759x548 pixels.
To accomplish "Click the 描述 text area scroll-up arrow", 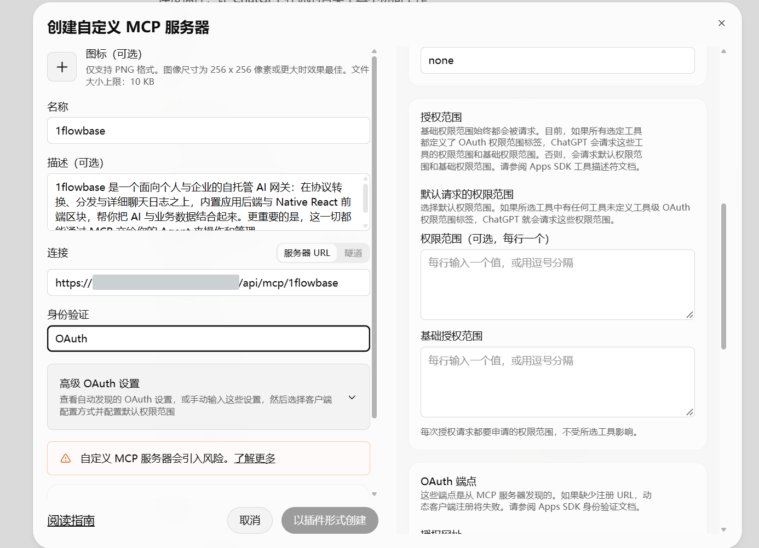I will click(x=365, y=178).
